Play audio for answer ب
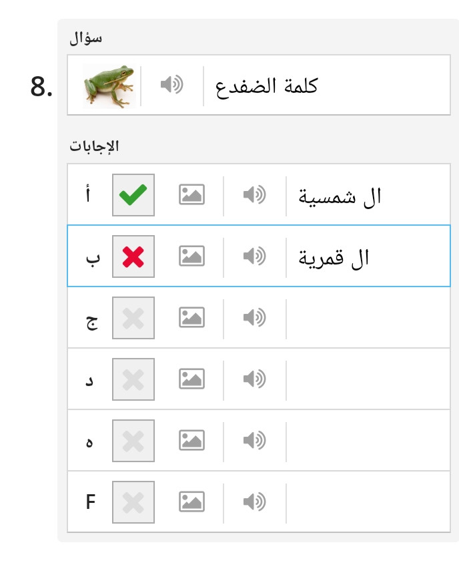This screenshot has height=581, width=459. pos(254,256)
